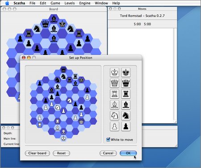Click the Tord Romstad - Scatha 0.2.7 text
201x168 pixels.
click(142, 16)
